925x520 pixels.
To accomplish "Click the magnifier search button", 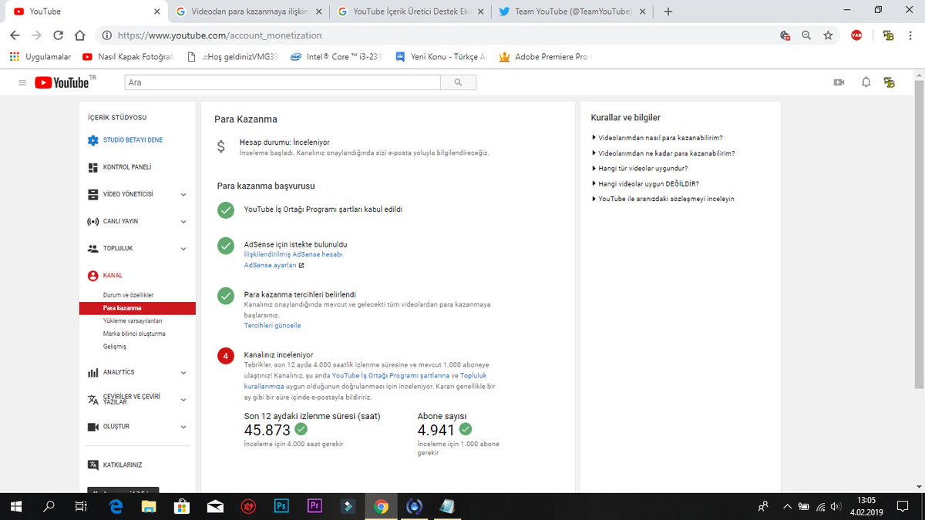I will [458, 82].
